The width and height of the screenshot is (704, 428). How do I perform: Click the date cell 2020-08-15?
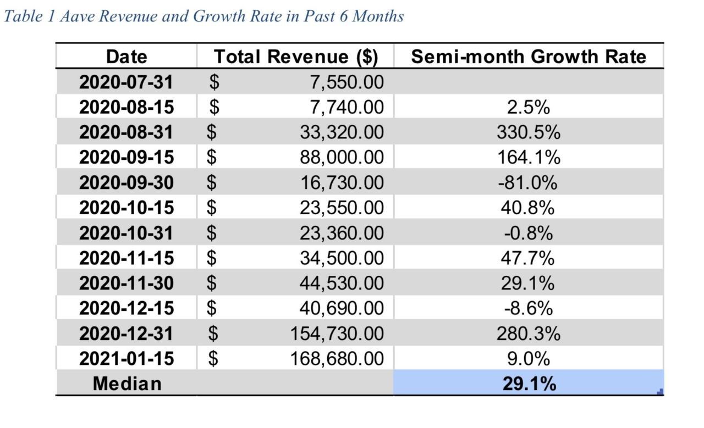tap(127, 107)
